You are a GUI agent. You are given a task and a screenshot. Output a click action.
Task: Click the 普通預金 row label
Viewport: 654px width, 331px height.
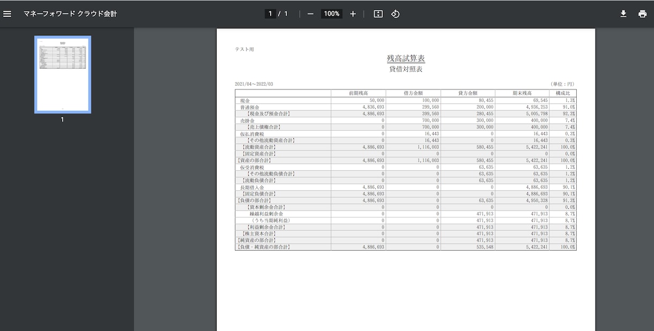(x=250, y=107)
